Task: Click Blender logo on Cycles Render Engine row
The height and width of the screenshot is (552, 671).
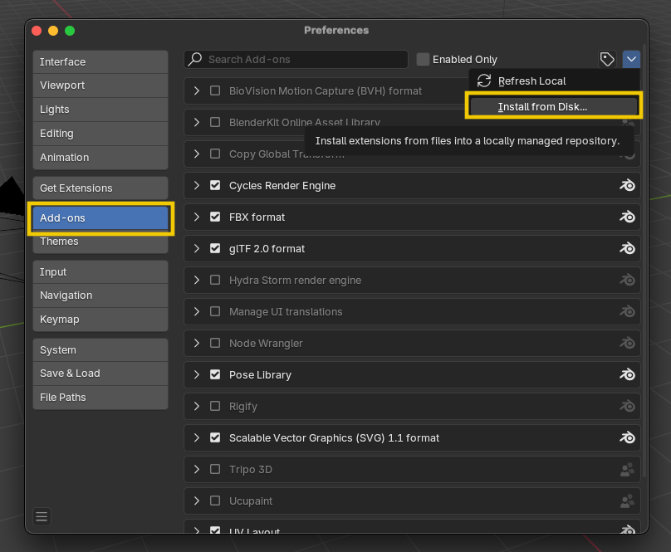Action: 627,185
